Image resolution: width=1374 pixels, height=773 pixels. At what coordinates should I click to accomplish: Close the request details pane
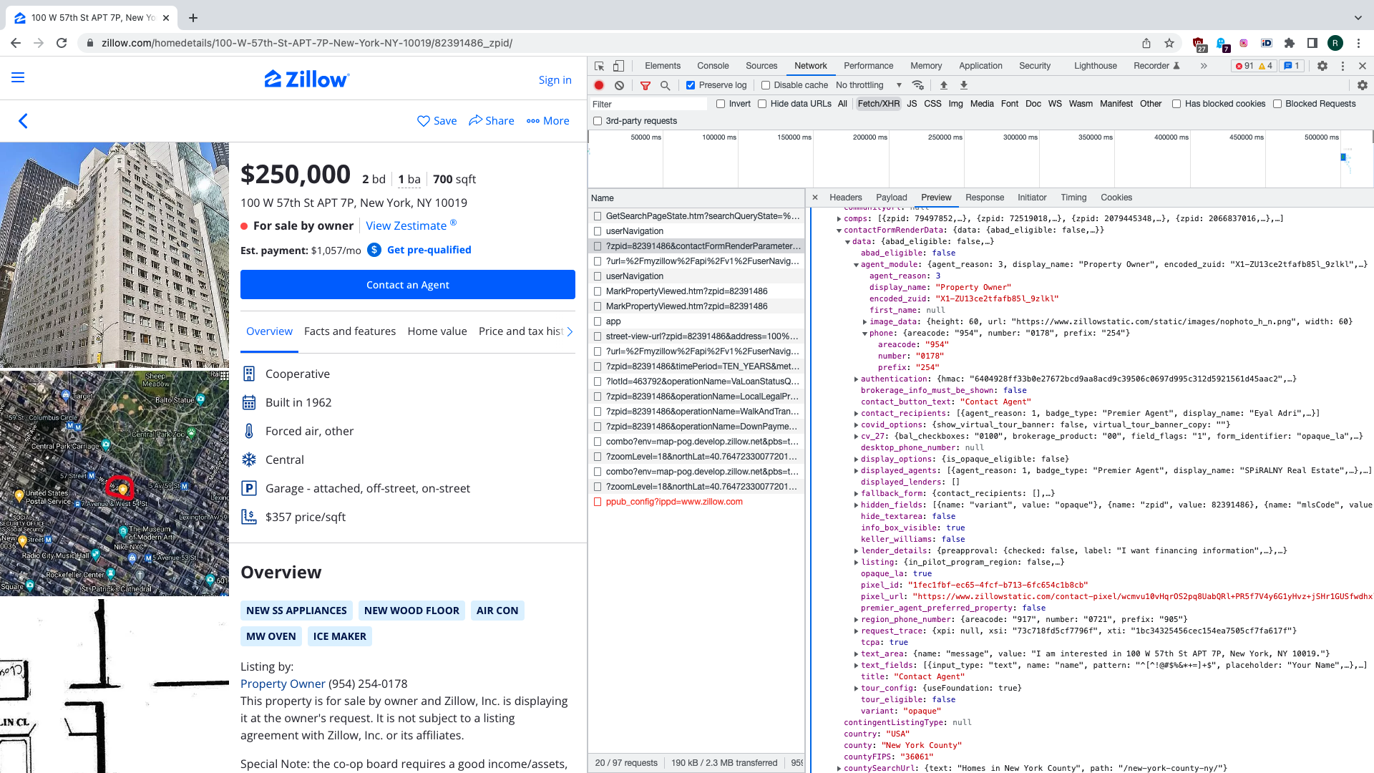click(815, 198)
